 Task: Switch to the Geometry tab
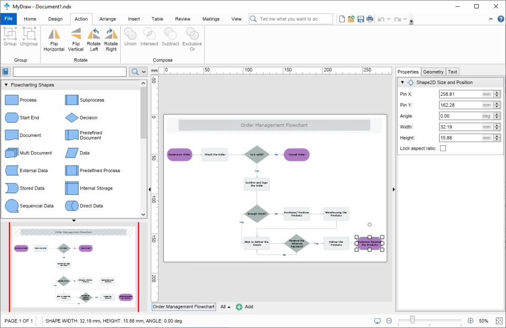(x=433, y=71)
